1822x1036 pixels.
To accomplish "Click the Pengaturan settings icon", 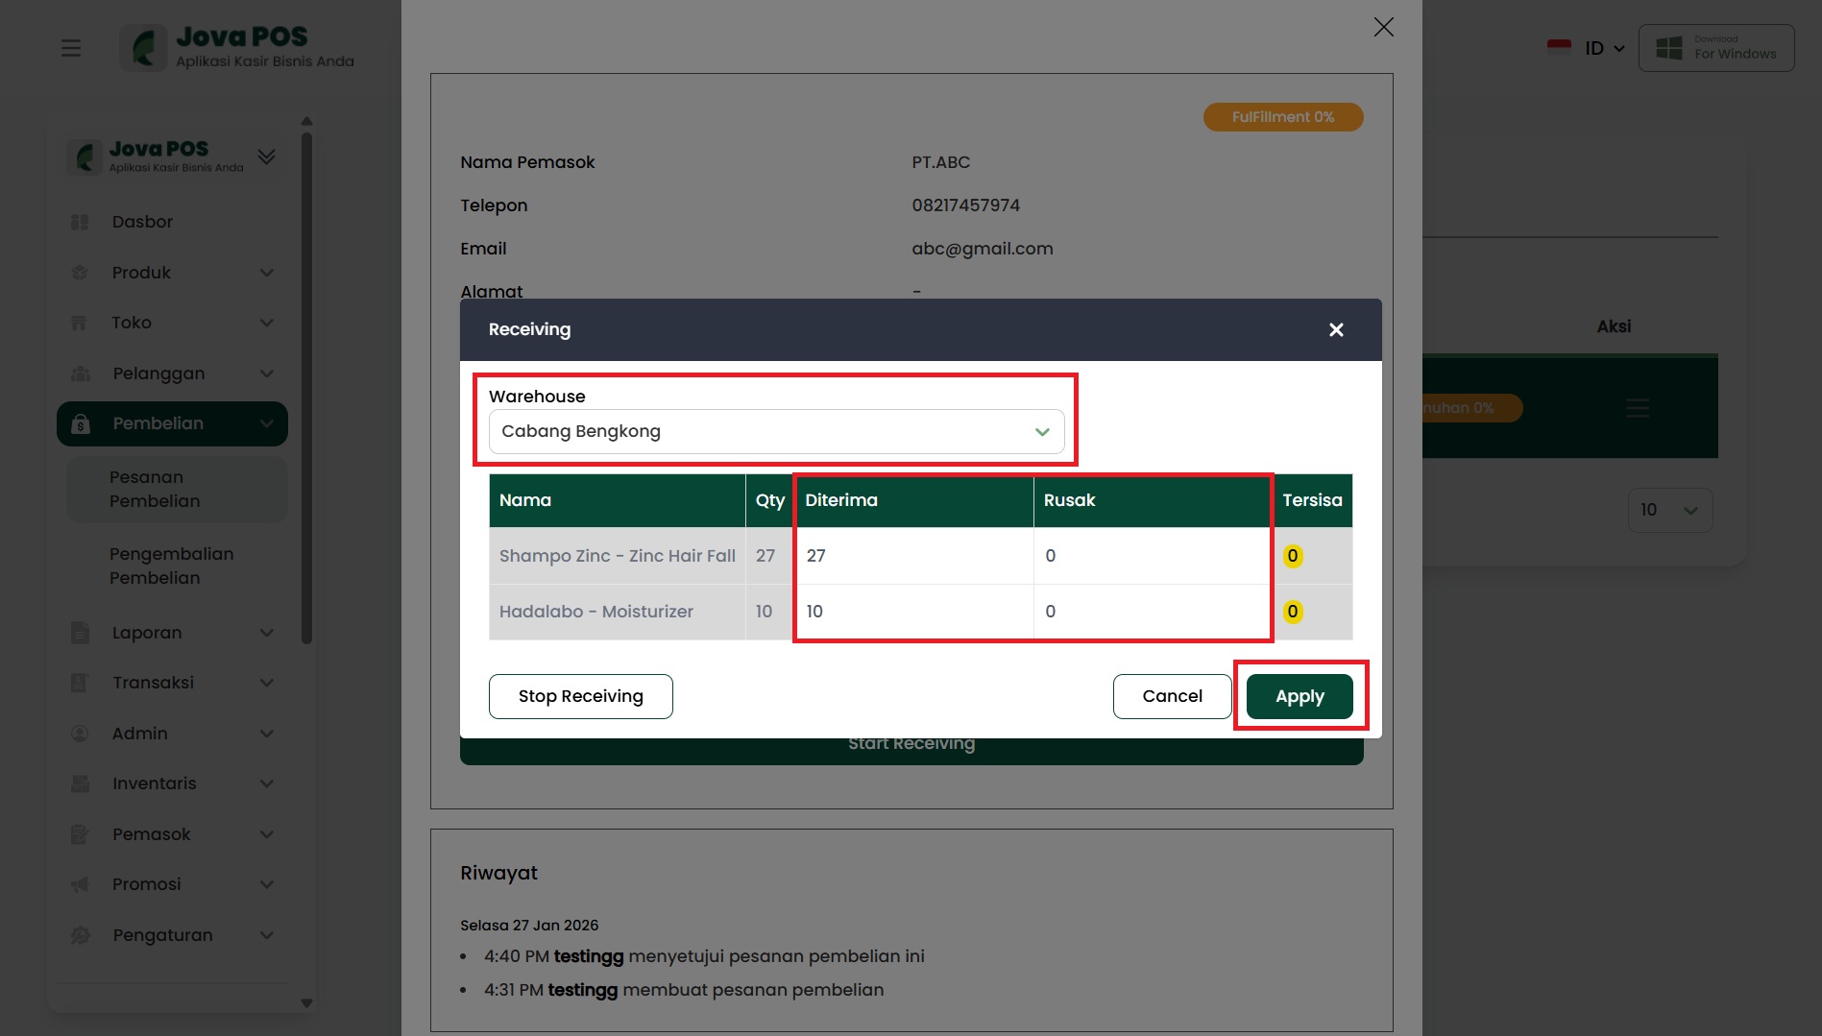I will pyautogui.click(x=80, y=935).
